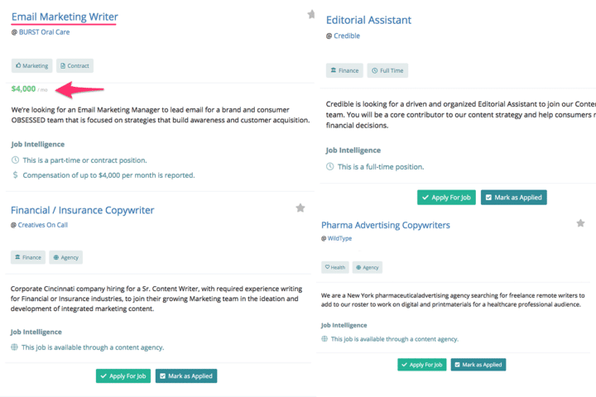Open the Editorial Assistant job title
The width and height of the screenshot is (596, 397).
[x=368, y=20]
